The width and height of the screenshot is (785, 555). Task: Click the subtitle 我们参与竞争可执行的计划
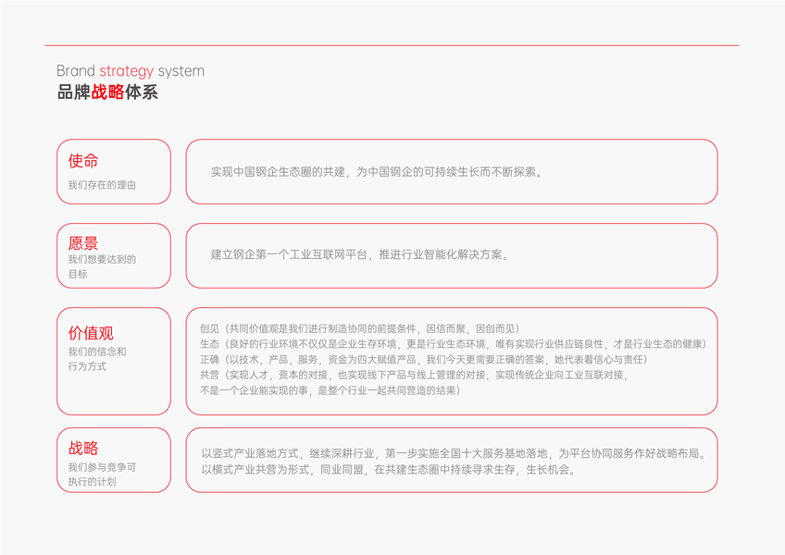click(x=102, y=475)
